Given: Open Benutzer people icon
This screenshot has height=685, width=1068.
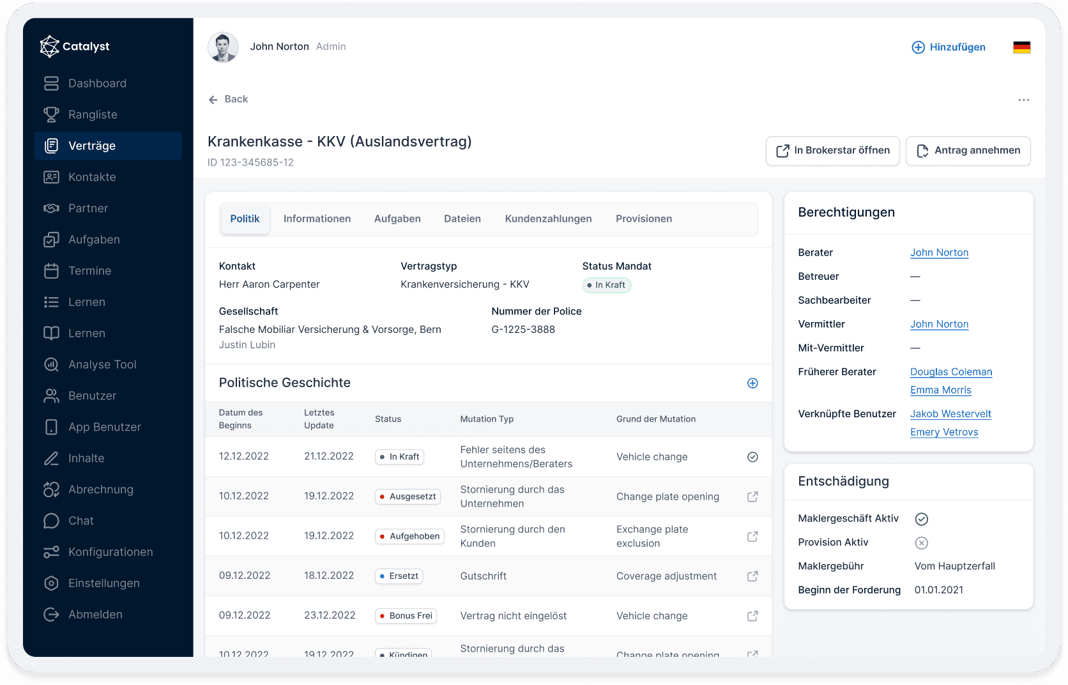Looking at the screenshot, I should 51,396.
